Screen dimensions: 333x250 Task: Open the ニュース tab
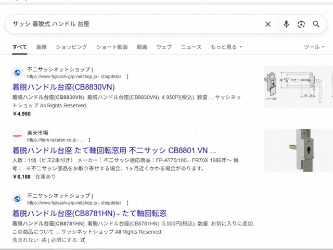pyautogui.click(x=191, y=47)
